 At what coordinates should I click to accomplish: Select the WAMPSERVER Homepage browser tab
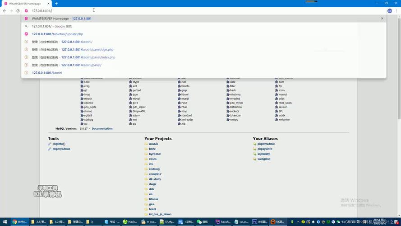[26, 4]
